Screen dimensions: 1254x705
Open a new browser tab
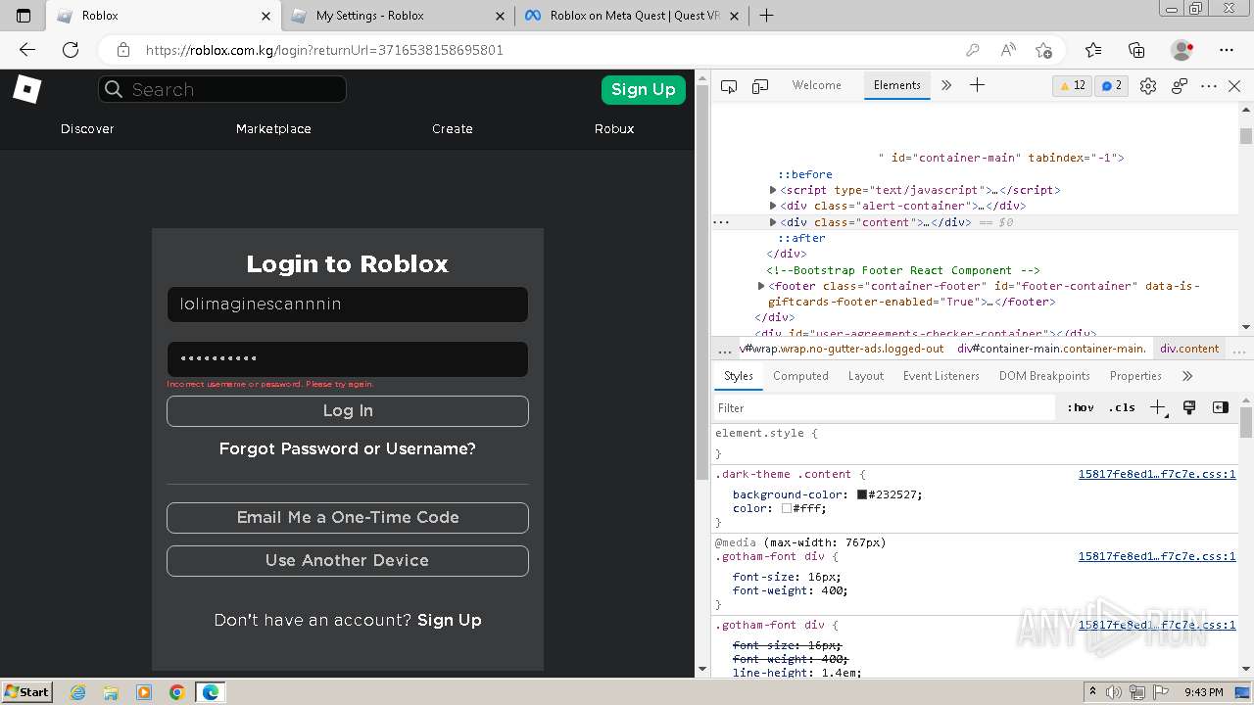(x=766, y=16)
